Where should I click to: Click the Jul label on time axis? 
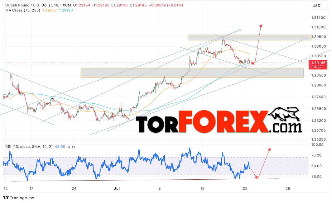coord(117,188)
